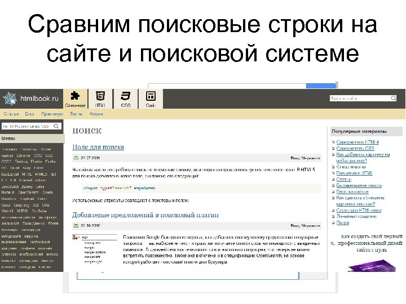Select the базы данных tag in tag cloud
Image resolution: width=406 pixels, height=304 pixels.
[x=34, y=223]
